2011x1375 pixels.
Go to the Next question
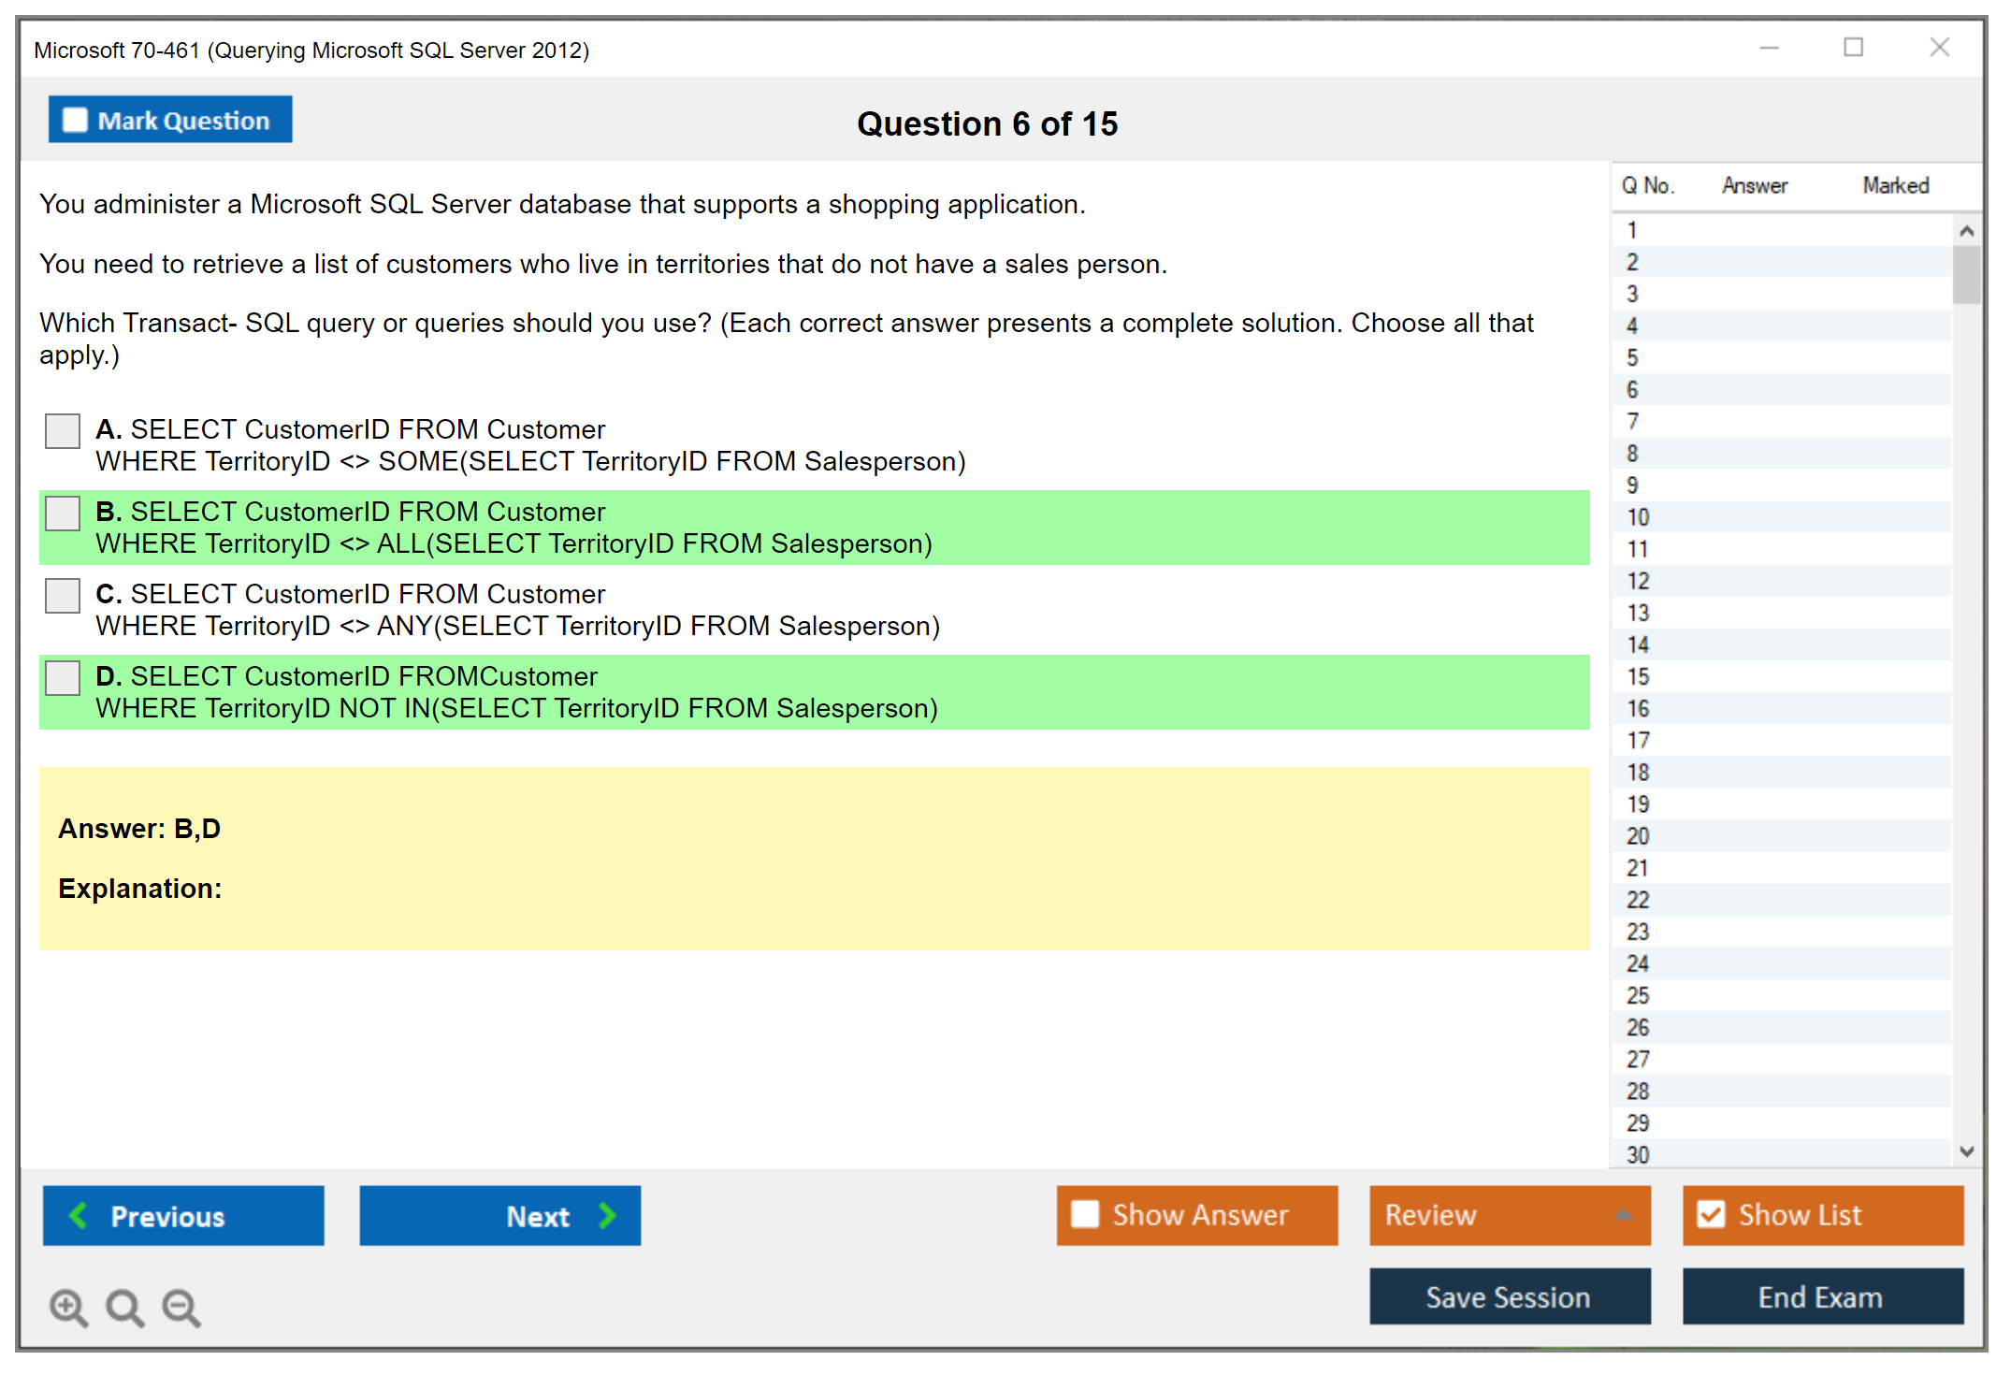click(499, 1216)
